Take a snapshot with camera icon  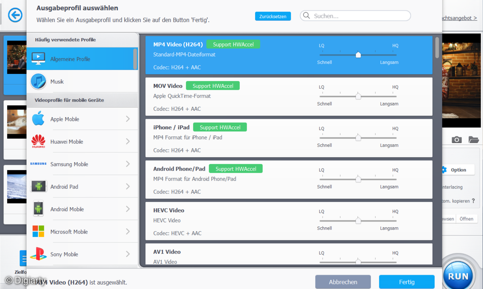point(456,140)
